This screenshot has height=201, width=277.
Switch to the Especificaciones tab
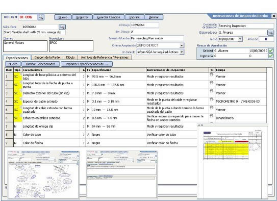coord(17,58)
